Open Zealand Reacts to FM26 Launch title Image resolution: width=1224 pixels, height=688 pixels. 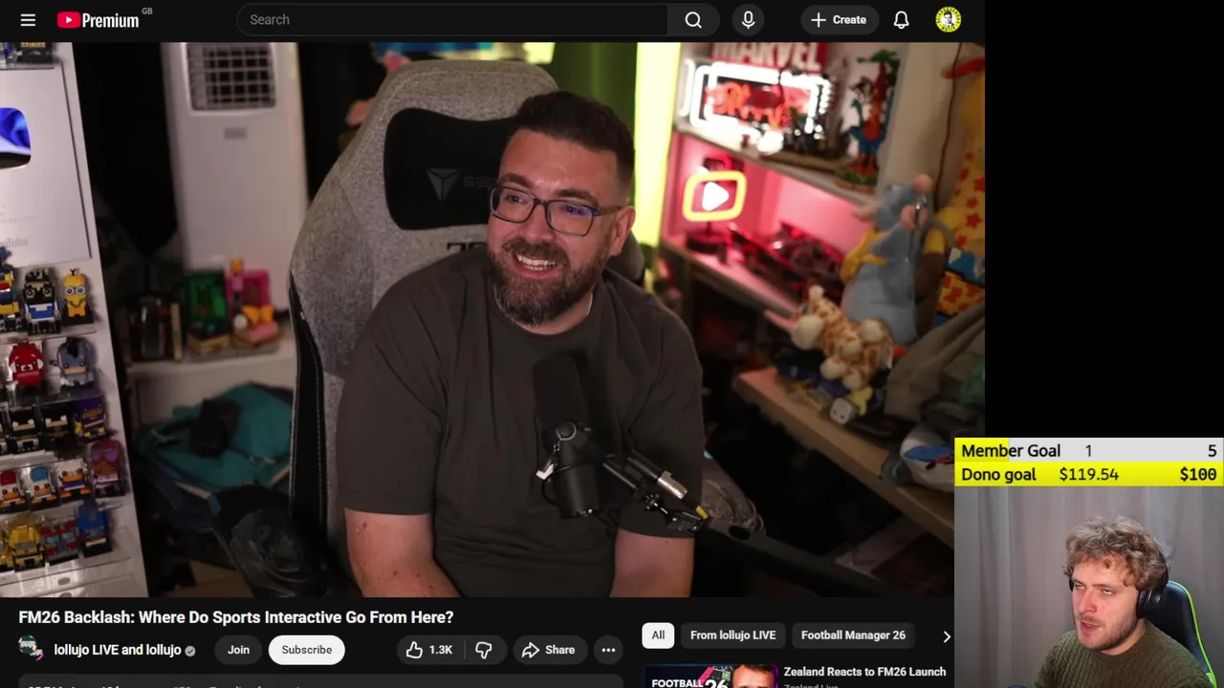pyautogui.click(x=864, y=672)
